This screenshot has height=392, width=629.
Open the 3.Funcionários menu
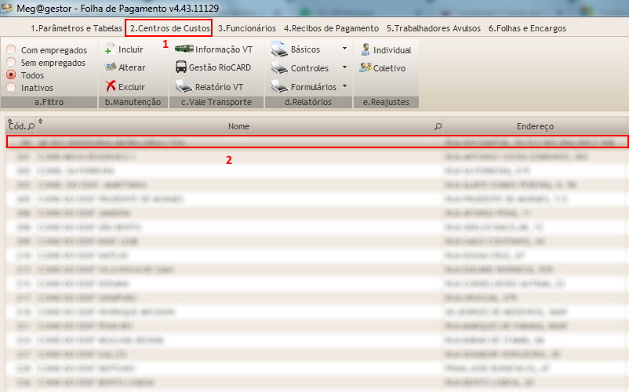246,28
